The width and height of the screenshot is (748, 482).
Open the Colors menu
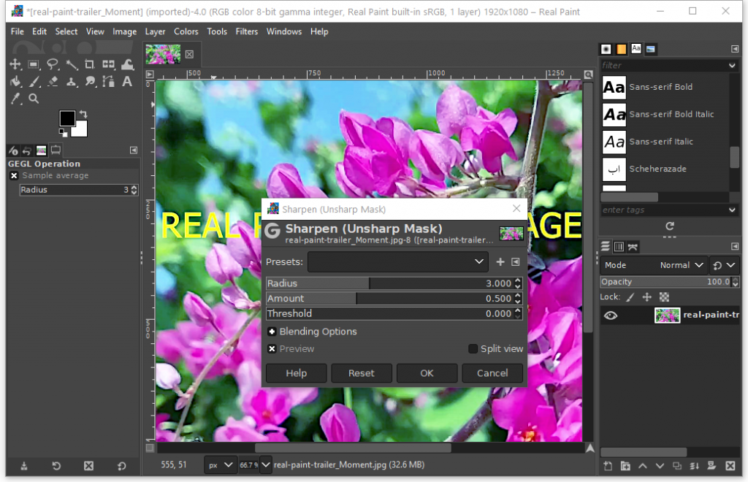(x=186, y=31)
